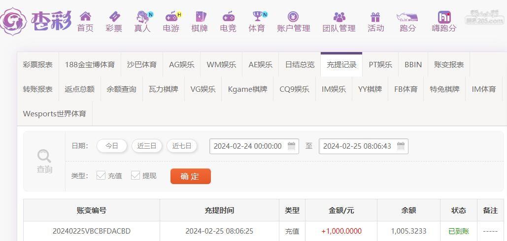Open 账户管理 account management icon

tap(293, 17)
